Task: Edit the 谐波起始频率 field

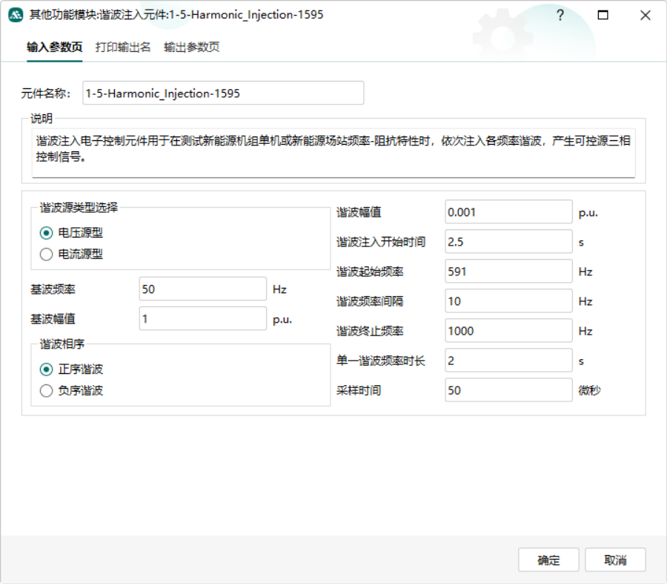Action: 508,272
